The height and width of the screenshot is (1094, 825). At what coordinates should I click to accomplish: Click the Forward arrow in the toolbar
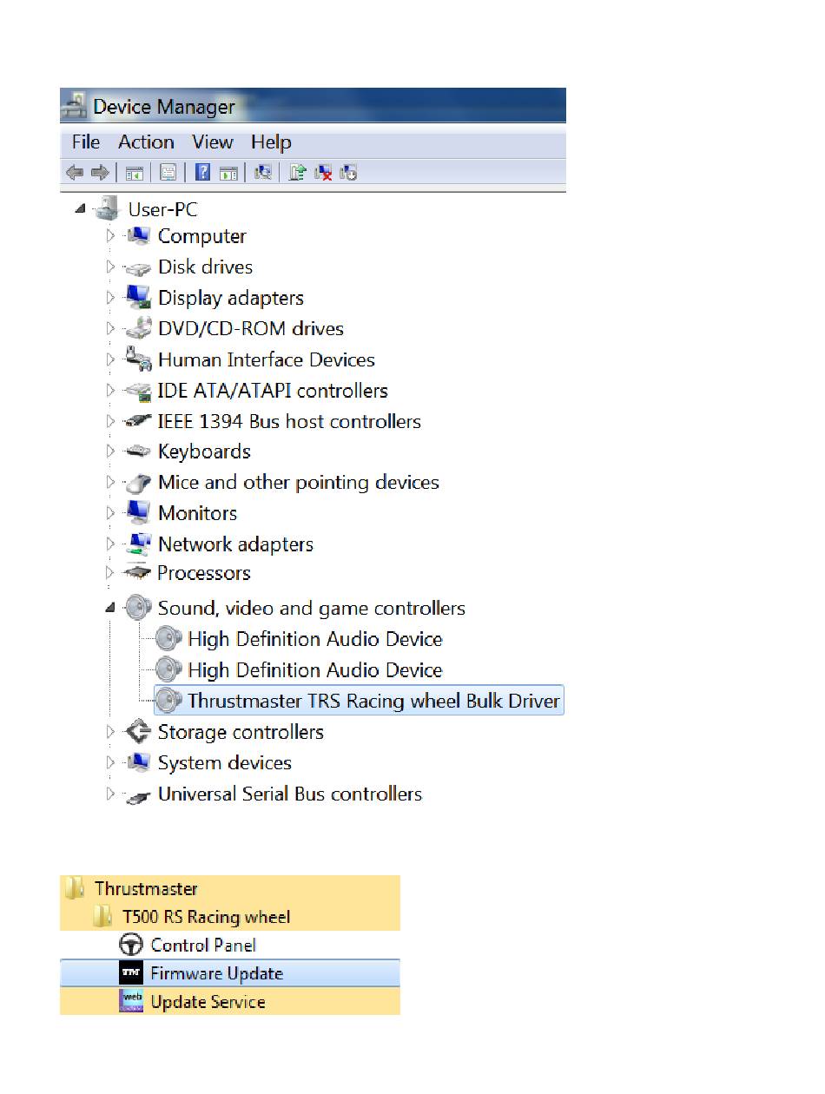coord(100,173)
